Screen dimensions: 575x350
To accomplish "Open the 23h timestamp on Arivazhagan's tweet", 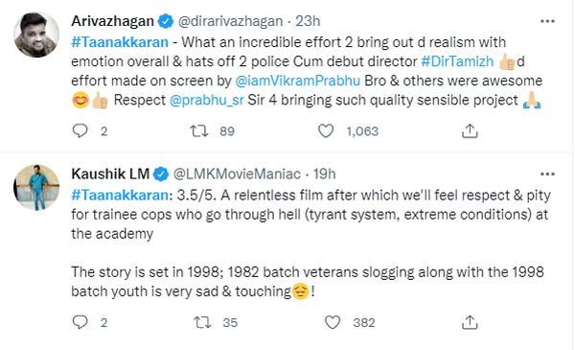I will click(x=308, y=21).
